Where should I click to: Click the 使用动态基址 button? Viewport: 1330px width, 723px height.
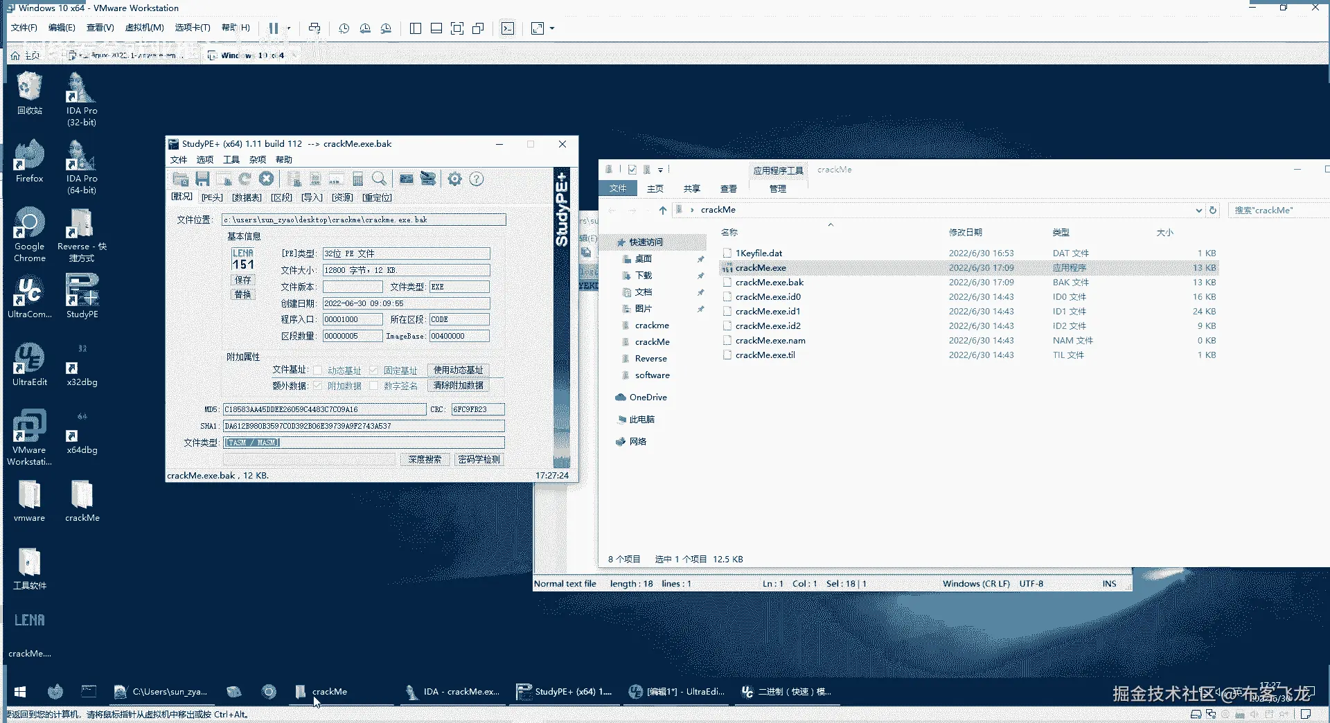pyautogui.click(x=459, y=371)
